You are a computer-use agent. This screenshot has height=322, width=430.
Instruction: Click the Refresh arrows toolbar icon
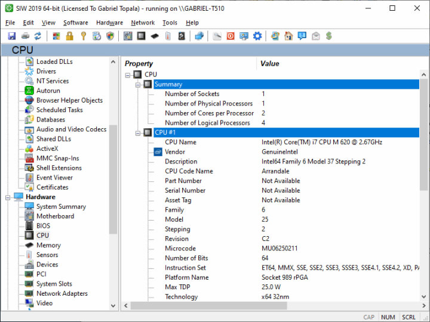tap(38, 36)
